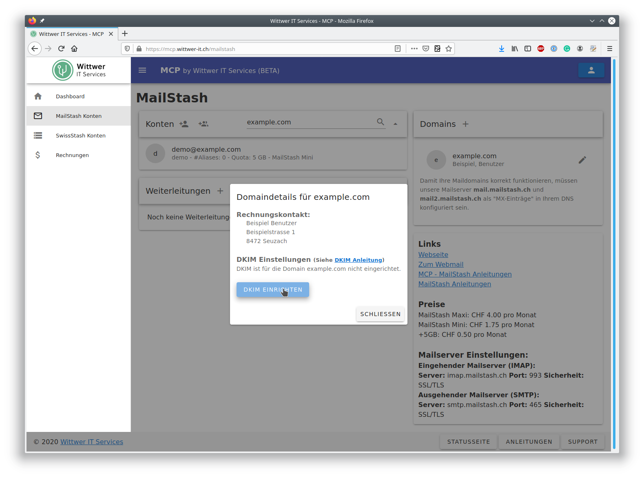
Task: Open the page actions ellipsis menu
Action: [x=414, y=49]
